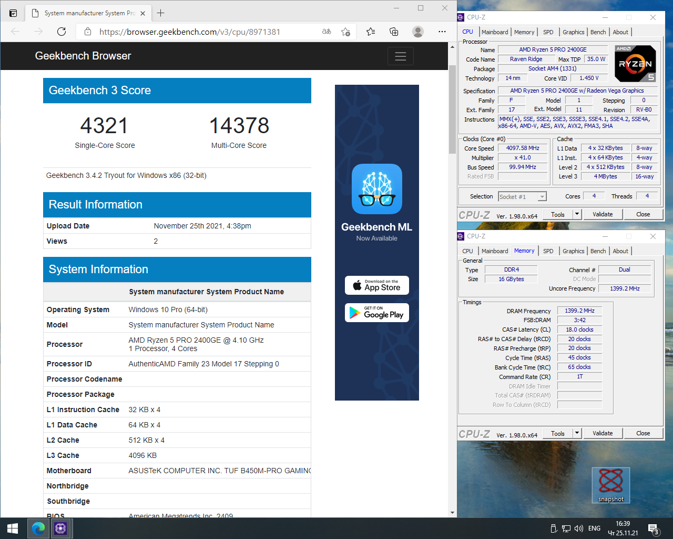Image resolution: width=673 pixels, height=539 pixels.
Task: Click the scrollbar down arrow on webpage
Action: click(452, 512)
